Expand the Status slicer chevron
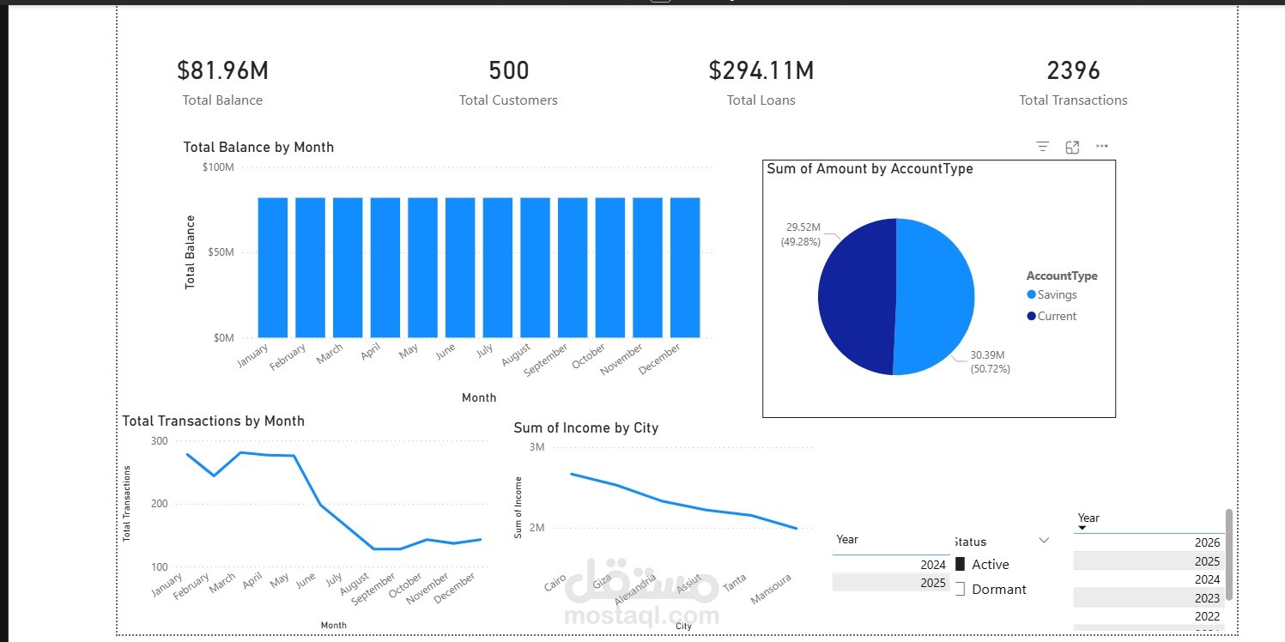This screenshot has width=1285, height=642. tap(1044, 541)
